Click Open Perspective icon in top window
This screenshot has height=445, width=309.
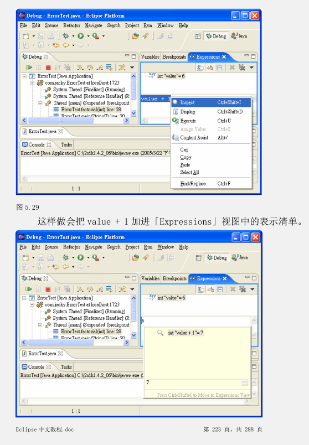point(198,36)
